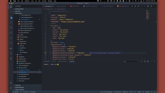The image size is (165, 93).
Task: Click Ln 19, Col 44 in status bar
Action: pos(117,92)
